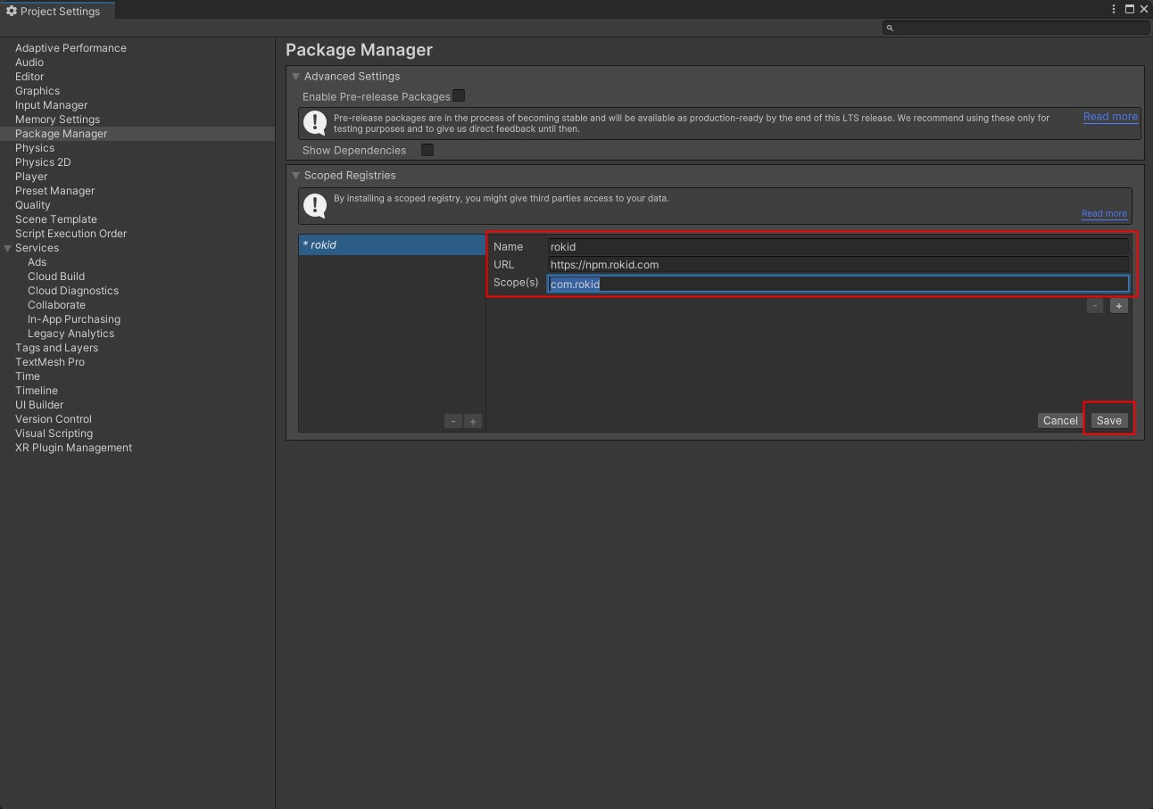This screenshot has width=1153, height=809.
Task: Open XR Plugin Management settings
Action: pos(73,448)
